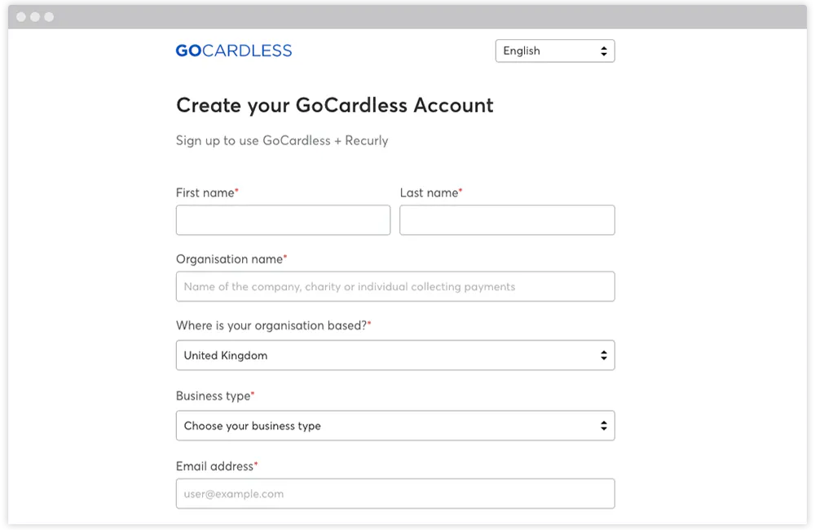Viewport: 815px width, 530px height.
Task: Click the 'Create your GoCardless Account' heading
Action: (x=334, y=105)
